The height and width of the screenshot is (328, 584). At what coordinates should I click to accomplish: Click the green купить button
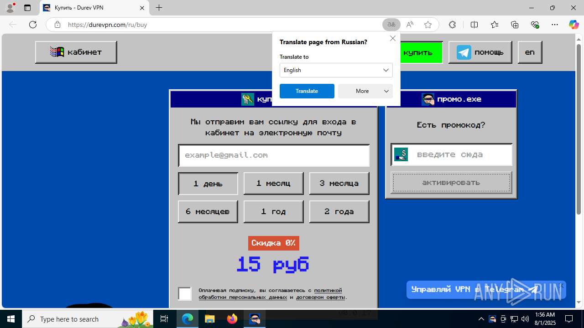(421, 52)
